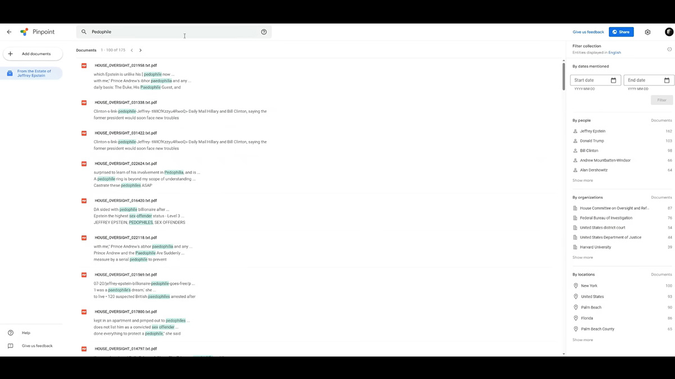Click the PDF icon for HOUSE_OVERSIGHT_021958.txt.pdf
The height and width of the screenshot is (379, 675).
pos(84,66)
